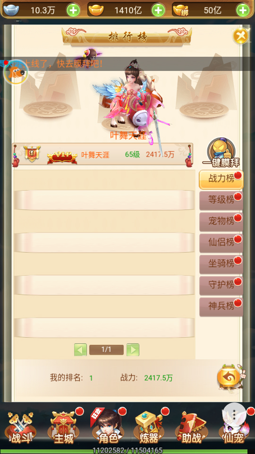255x454 pixels.
Task: Go to next page of ranking
Action: click(x=133, y=350)
